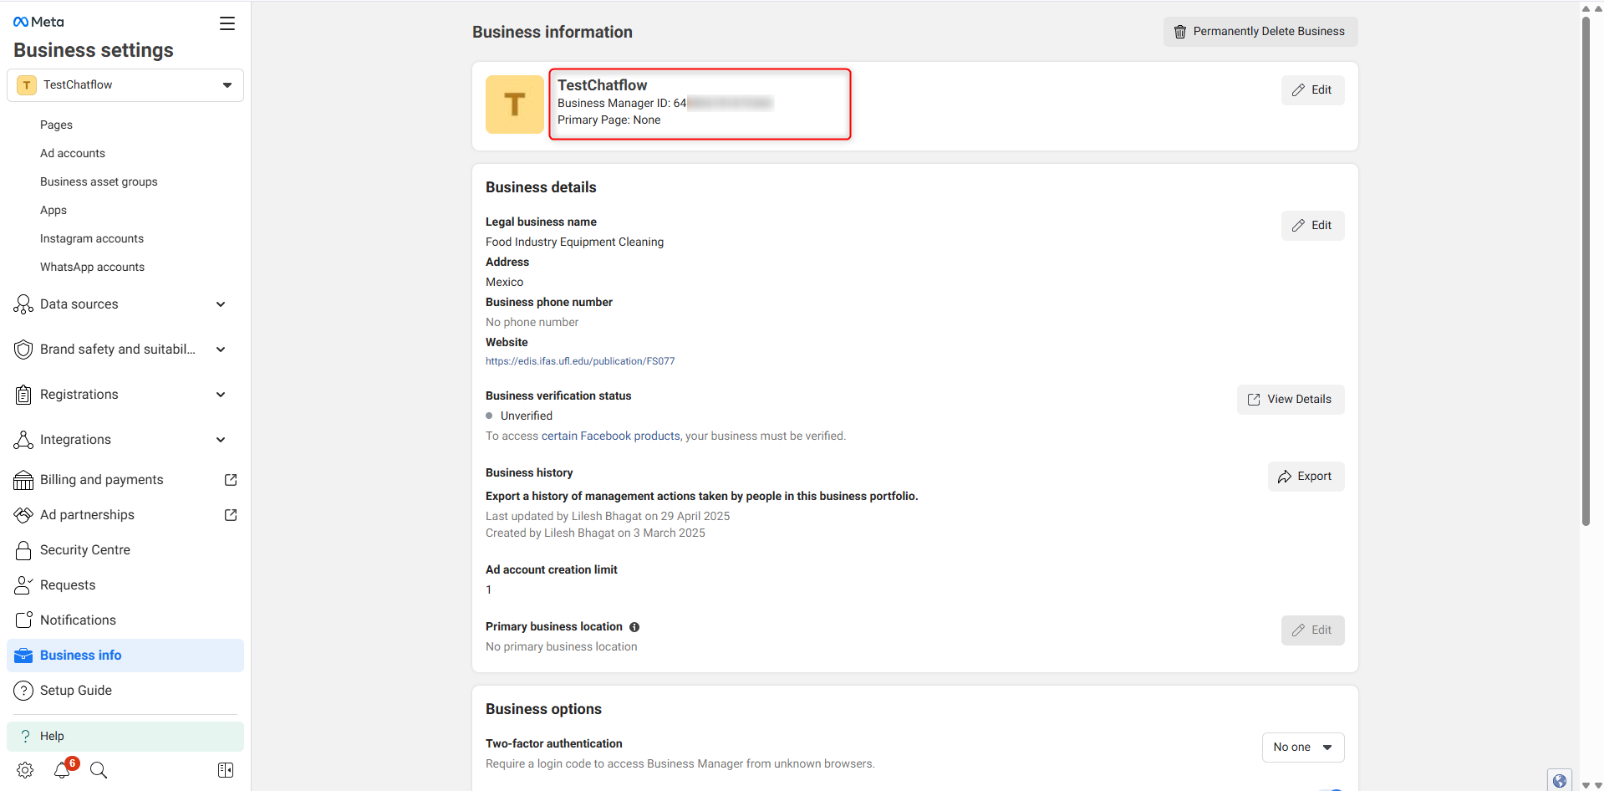Click the TestChatflow T avatar thumbnail
This screenshot has width=1604, height=791.
515,105
